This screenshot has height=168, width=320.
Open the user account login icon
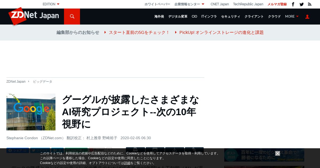pyautogui.click(x=307, y=17)
